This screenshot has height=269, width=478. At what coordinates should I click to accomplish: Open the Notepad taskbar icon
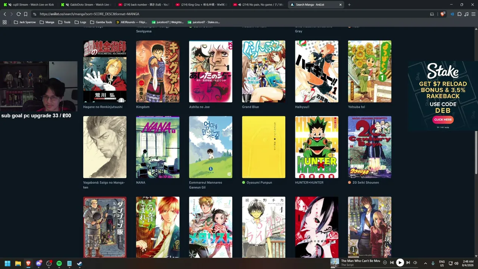point(69,263)
